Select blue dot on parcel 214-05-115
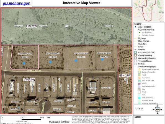Screen dimensions: 165x124 click(x=50, y=62)
